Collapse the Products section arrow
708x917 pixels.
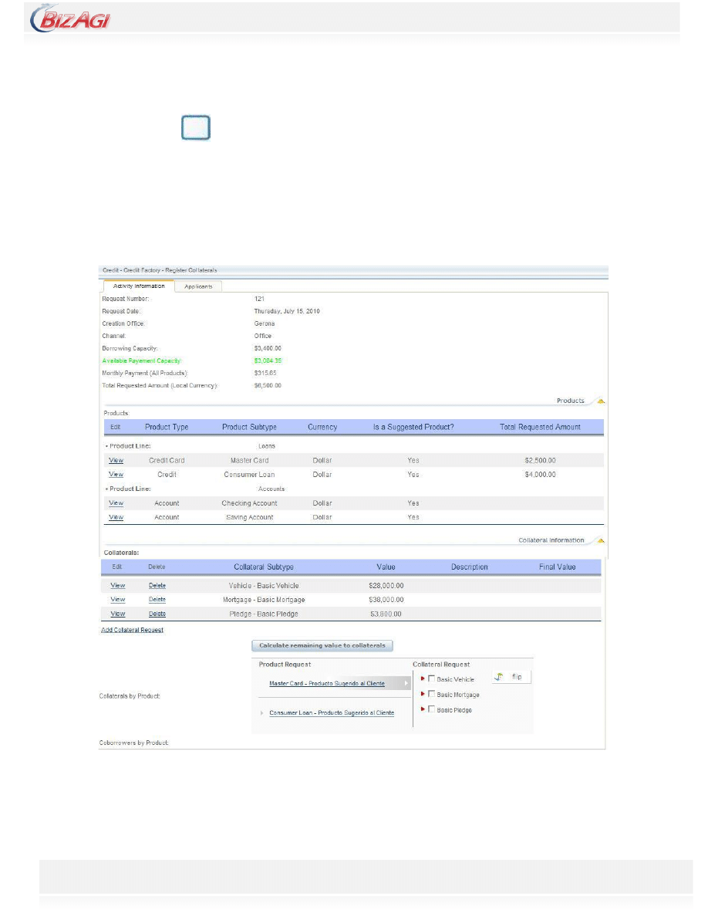click(600, 401)
